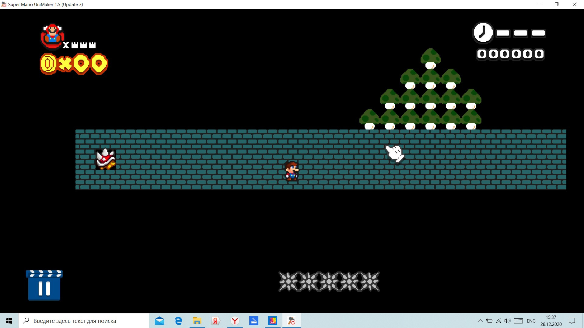
Task: Click the UniMaker title bar app icon
Action: point(4,4)
